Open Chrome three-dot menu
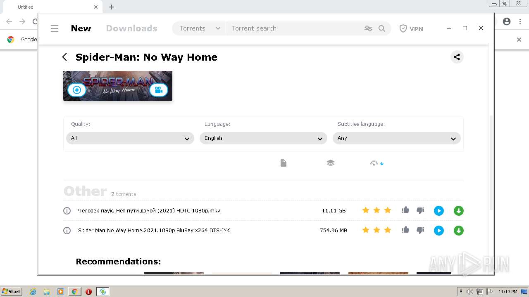 click(520, 21)
